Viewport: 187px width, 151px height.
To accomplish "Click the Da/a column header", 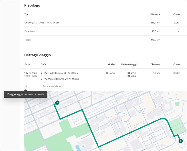I will (44, 65).
